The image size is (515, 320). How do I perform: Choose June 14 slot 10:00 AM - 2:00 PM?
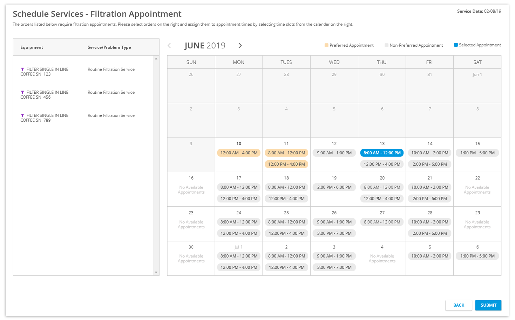coord(429,153)
